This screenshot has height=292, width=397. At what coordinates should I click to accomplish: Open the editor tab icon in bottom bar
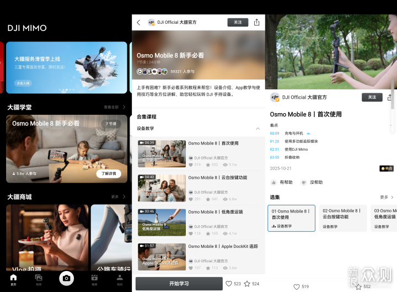(94, 280)
